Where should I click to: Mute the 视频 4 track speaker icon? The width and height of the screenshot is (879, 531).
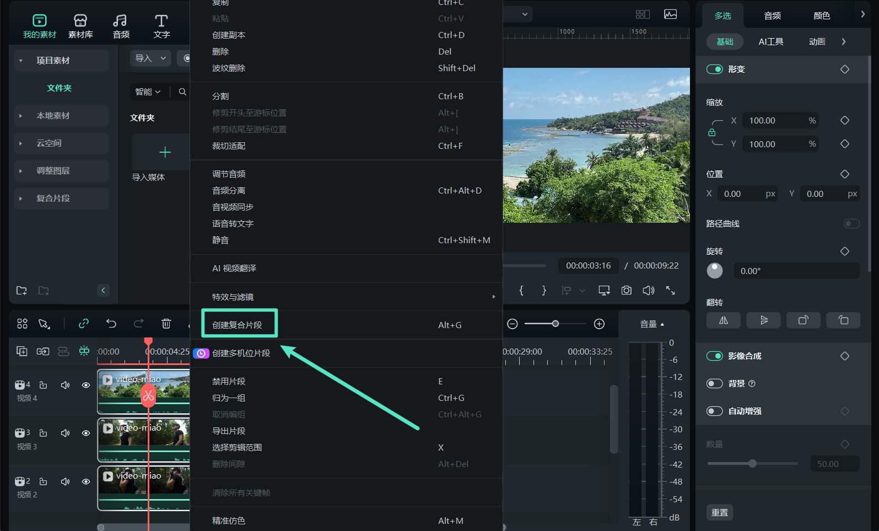(x=65, y=385)
